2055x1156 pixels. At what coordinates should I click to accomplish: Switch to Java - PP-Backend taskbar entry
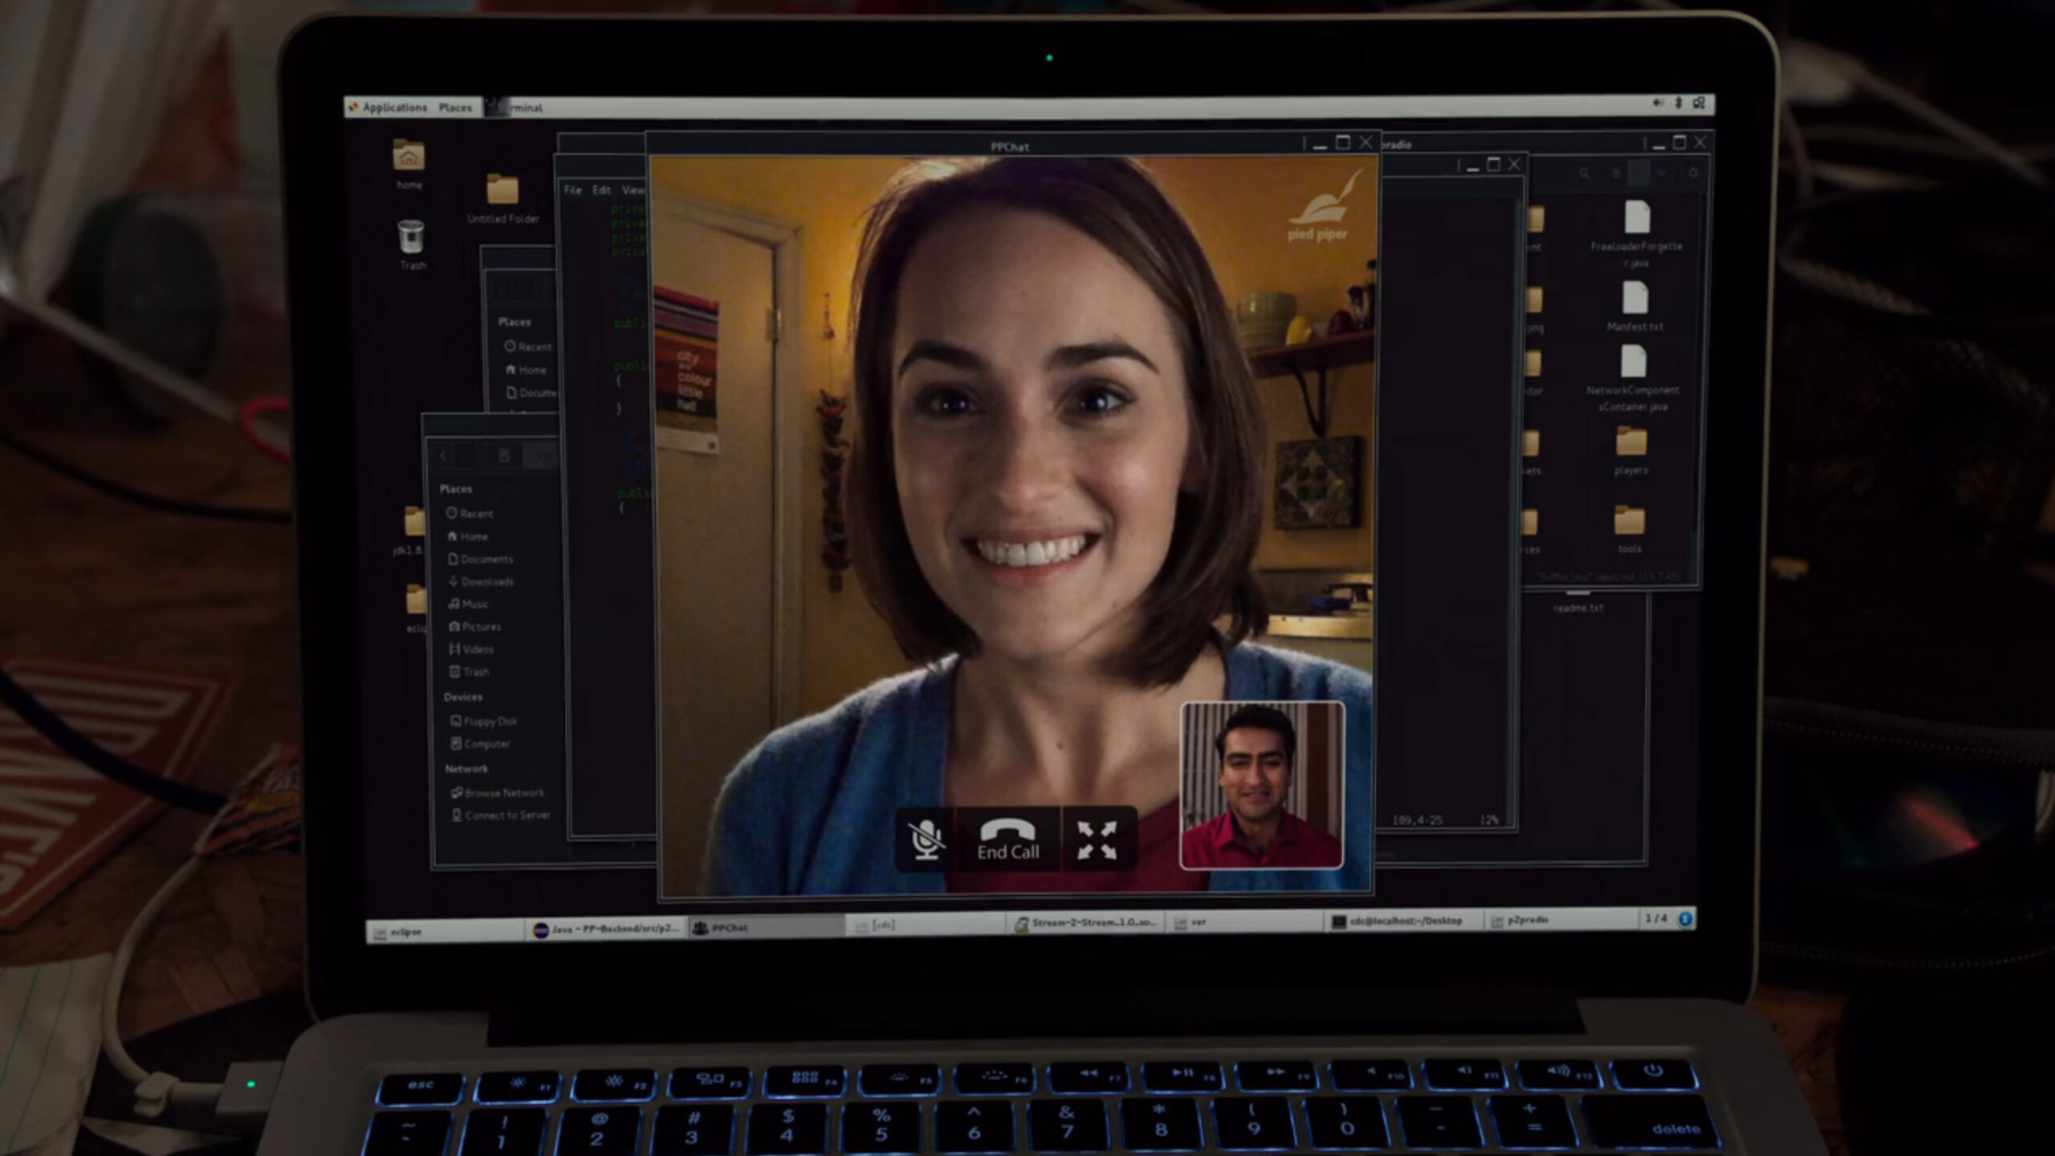pyautogui.click(x=608, y=930)
